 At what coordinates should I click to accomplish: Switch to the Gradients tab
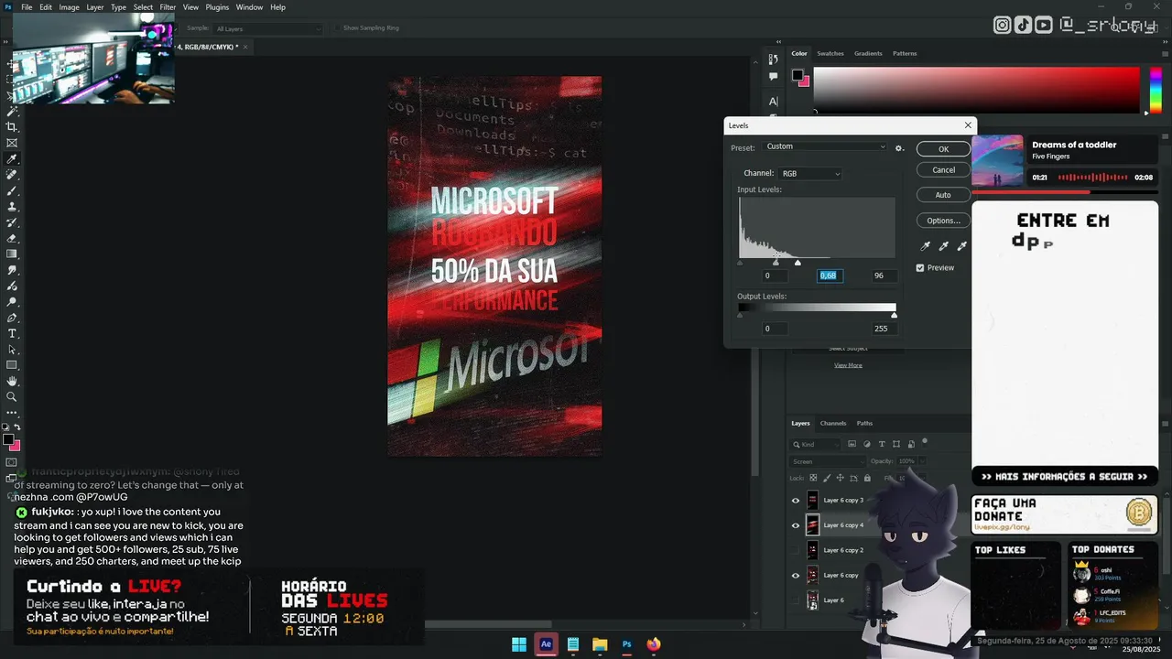(868, 53)
